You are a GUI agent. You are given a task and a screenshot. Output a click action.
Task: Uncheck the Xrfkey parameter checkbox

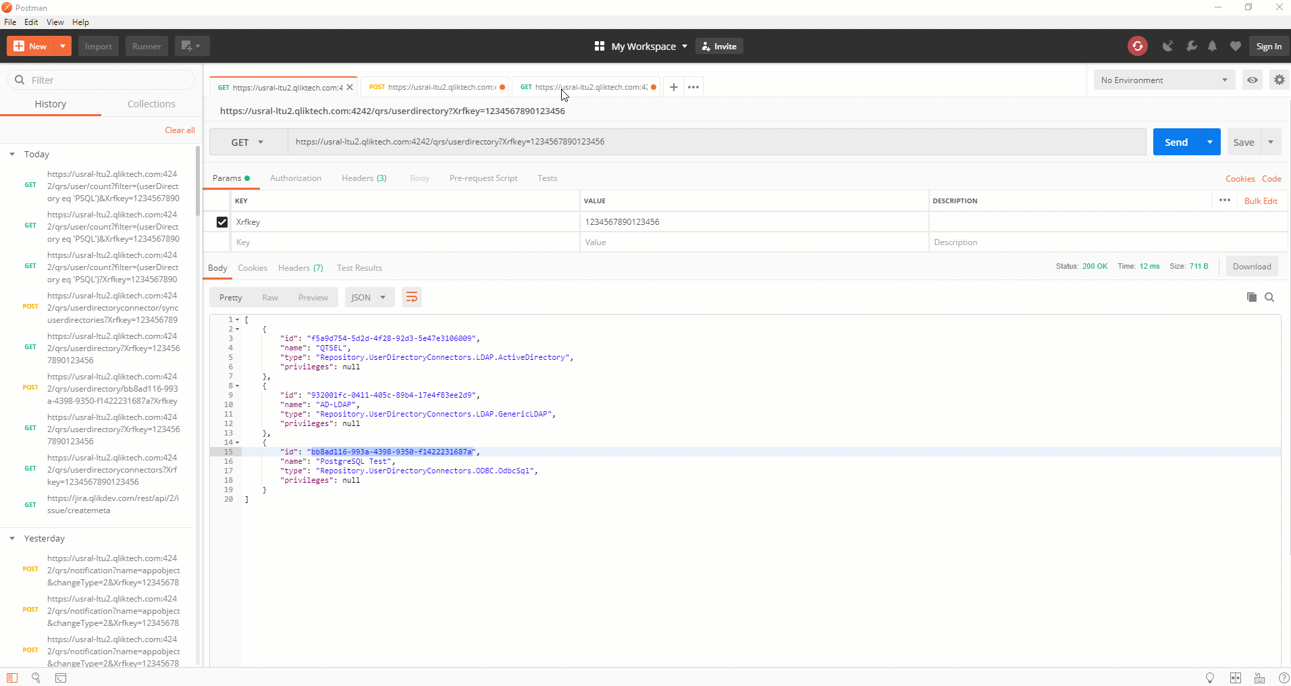click(x=222, y=222)
